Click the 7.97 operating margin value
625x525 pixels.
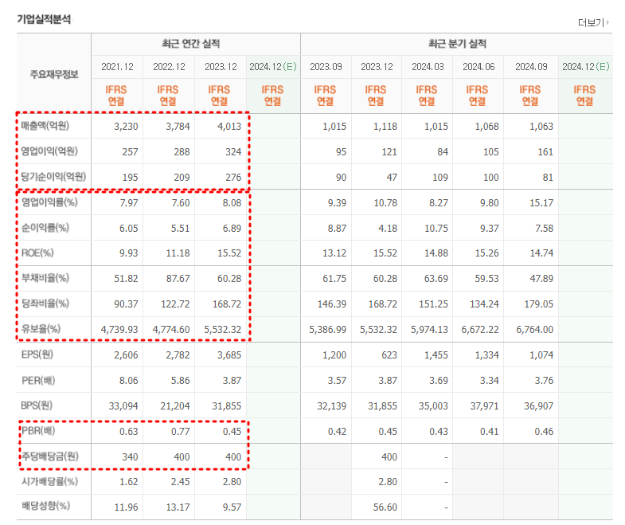tap(129, 203)
